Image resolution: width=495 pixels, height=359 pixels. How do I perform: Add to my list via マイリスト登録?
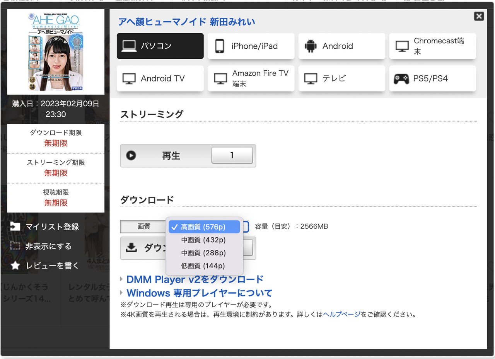click(45, 227)
